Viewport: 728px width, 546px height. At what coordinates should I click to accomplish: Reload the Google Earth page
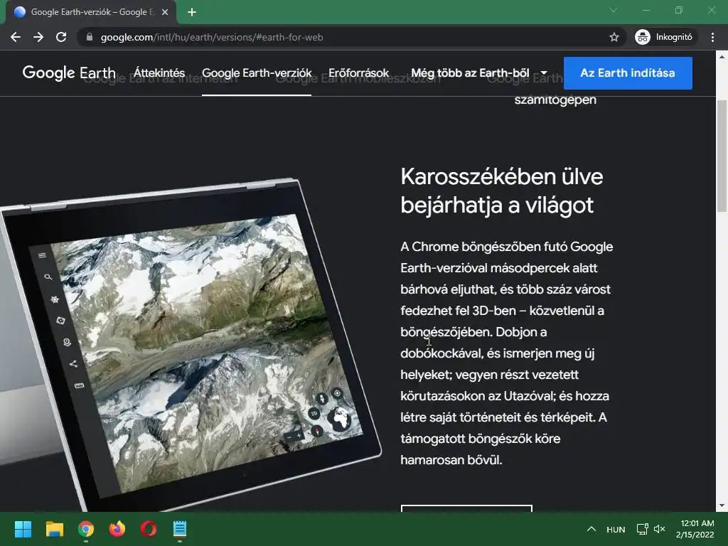coord(61,37)
